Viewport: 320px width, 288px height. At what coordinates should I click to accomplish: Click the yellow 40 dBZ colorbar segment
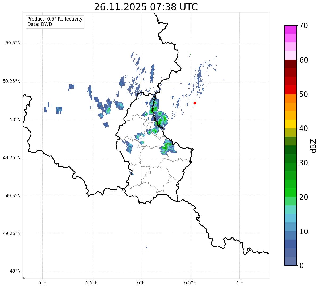pos(290,124)
